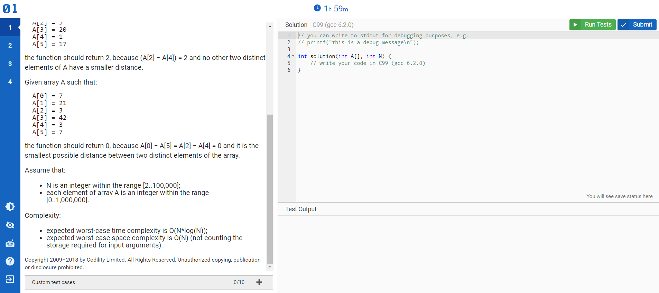
Task: Switch to task 3 tab
Action: click(10, 64)
